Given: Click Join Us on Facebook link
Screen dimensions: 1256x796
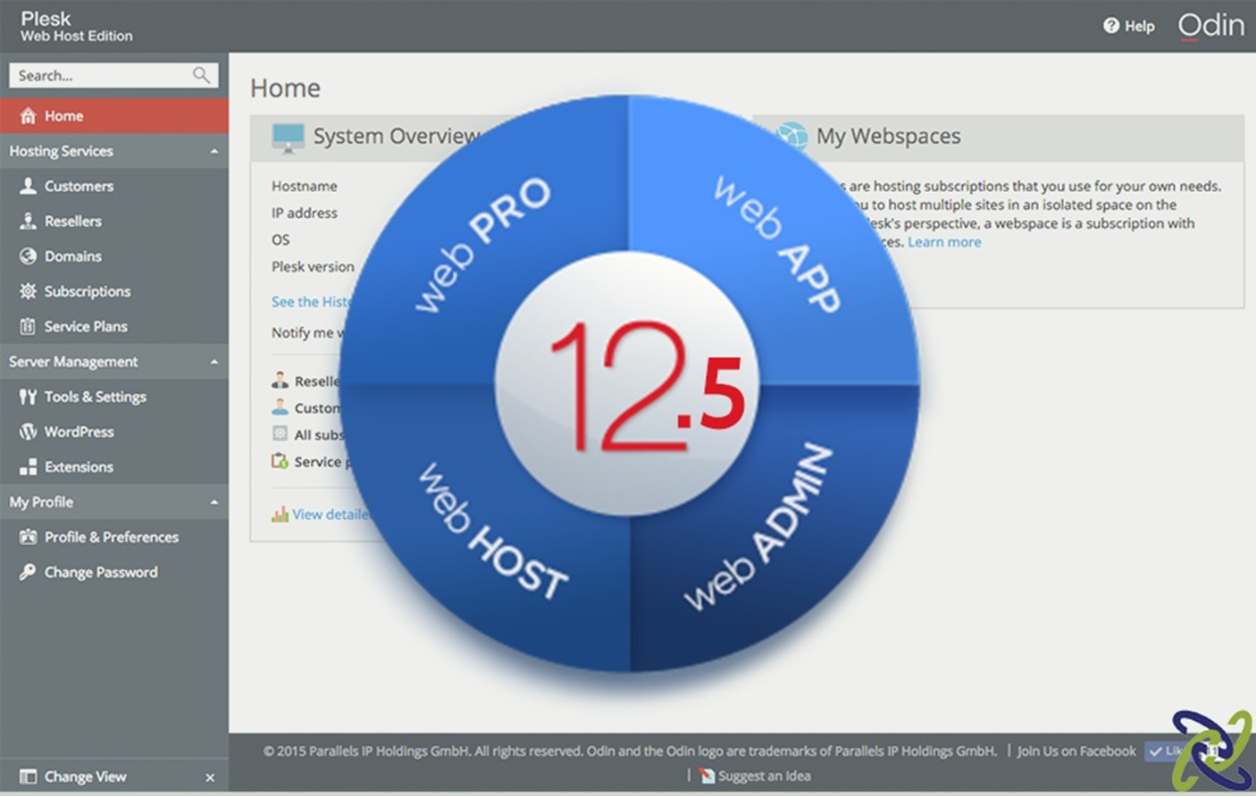Looking at the screenshot, I should [x=1076, y=750].
